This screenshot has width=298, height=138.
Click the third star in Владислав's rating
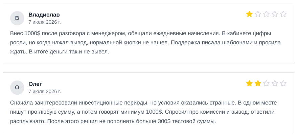pyautogui.click(x=266, y=14)
